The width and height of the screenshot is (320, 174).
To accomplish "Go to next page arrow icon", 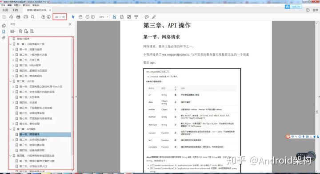I will click(x=48, y=17).
